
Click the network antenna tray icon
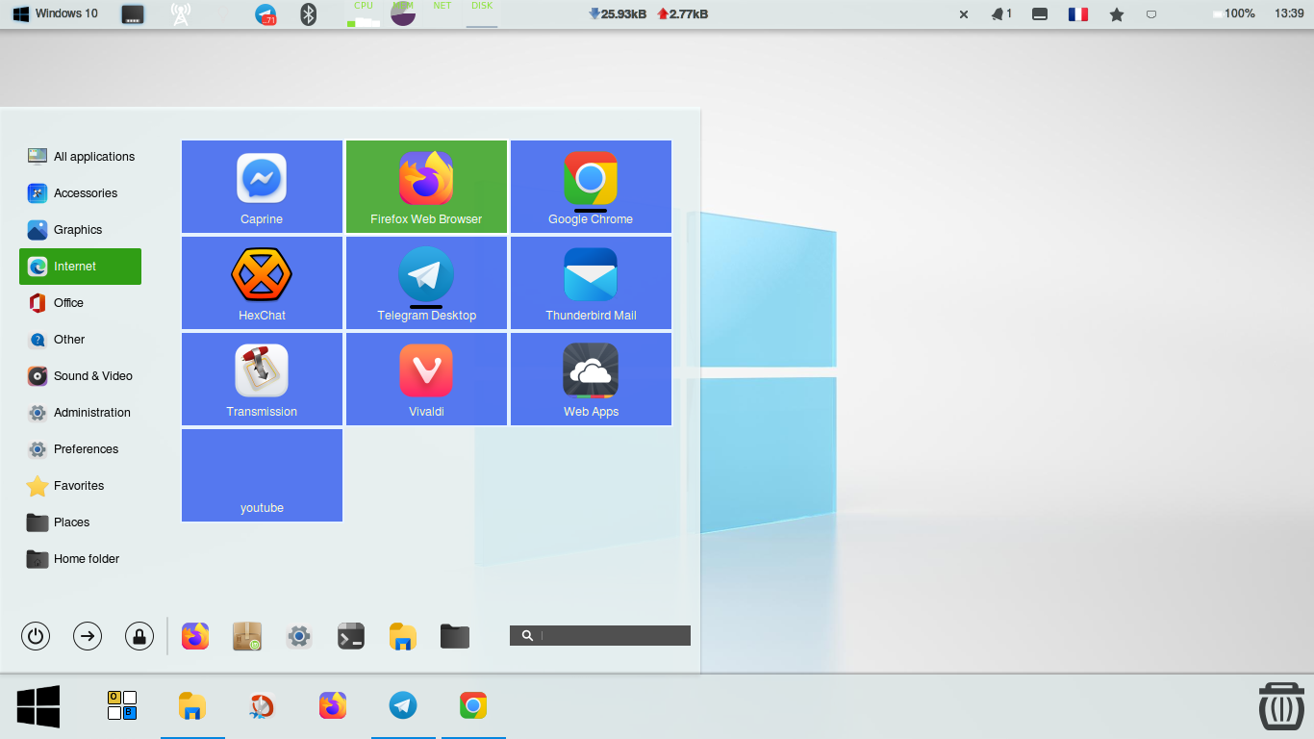click(180, 14)
